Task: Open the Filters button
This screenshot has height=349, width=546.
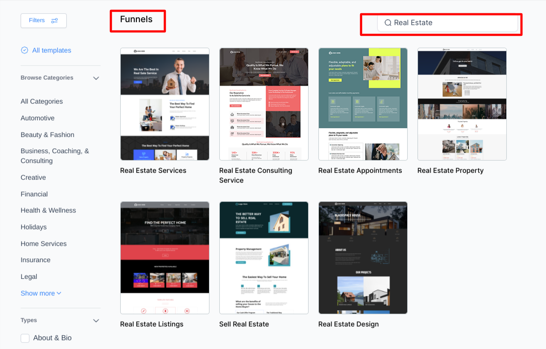Action: click(x=44, y=21)
